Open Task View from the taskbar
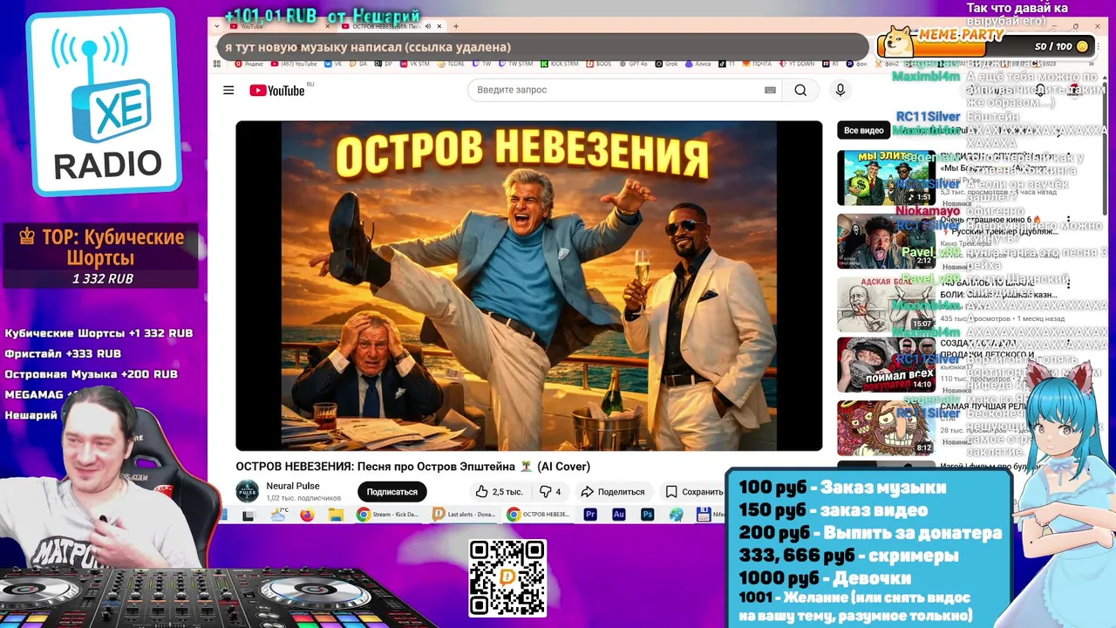 click(248, 515)
